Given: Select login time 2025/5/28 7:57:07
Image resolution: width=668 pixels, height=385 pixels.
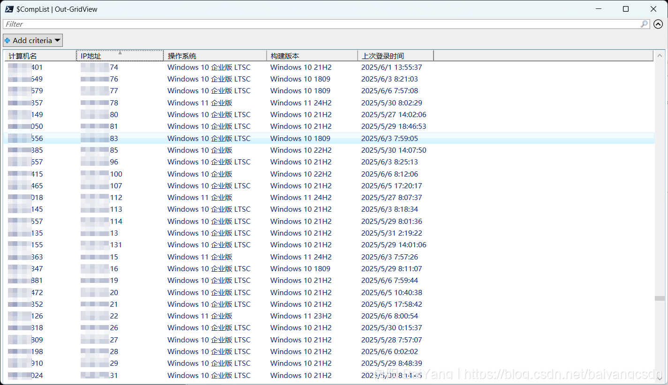Looking at the screenshot, I should 392,340.
